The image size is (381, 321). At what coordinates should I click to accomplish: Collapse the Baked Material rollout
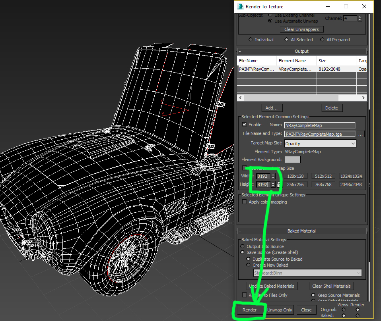(240, 231)
